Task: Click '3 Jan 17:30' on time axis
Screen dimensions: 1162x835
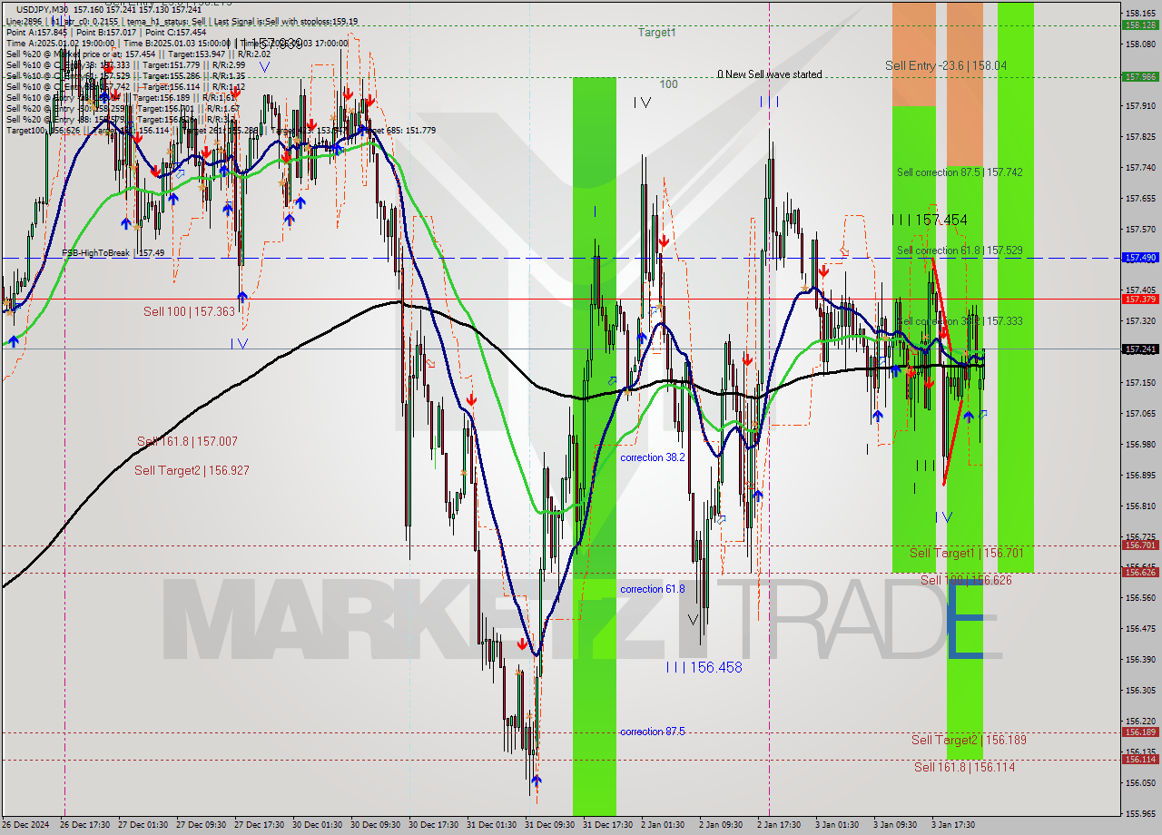Action: point(953,825)
